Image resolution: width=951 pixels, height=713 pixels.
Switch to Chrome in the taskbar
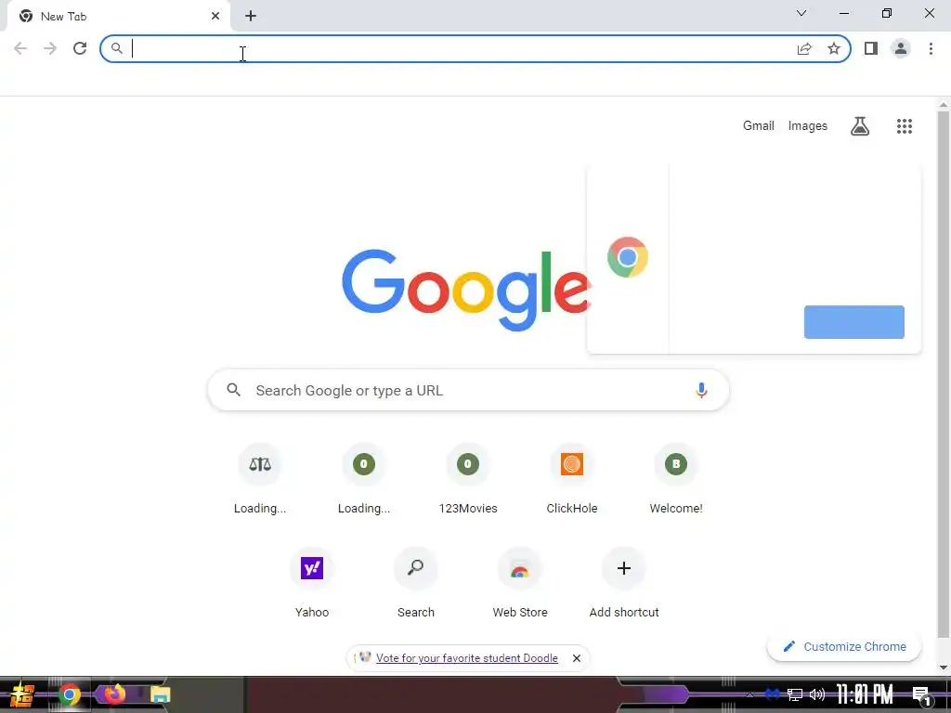[x=69, y=694]
